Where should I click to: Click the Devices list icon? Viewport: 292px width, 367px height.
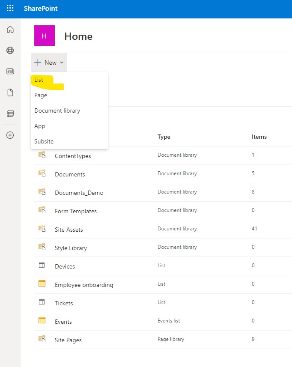[42, 266]
